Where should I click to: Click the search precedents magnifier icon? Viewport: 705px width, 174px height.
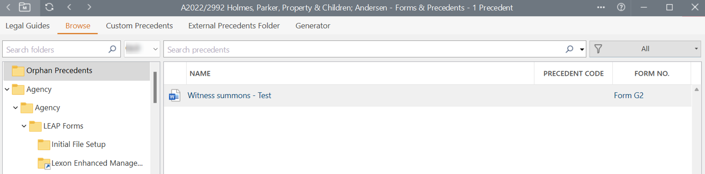pyautogui.click(x=569, y=49)
